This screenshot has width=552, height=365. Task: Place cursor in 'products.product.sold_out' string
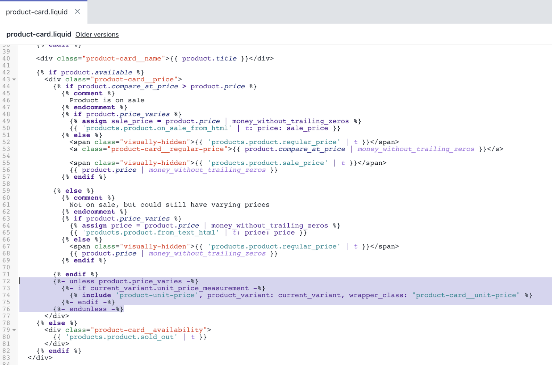point(121,337)
